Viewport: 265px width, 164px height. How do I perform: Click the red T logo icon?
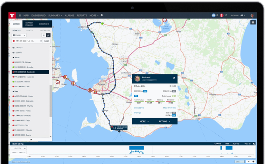[x=12, y=16]
